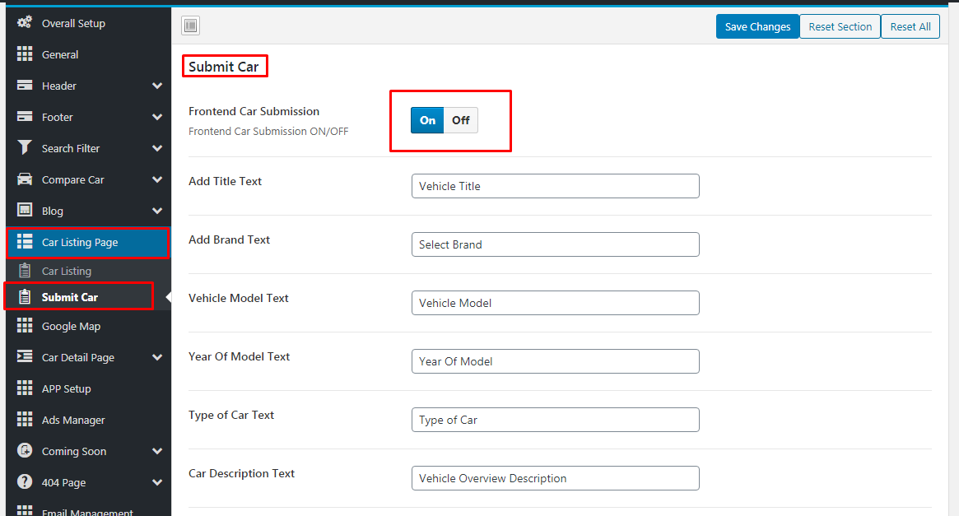This screenshot has height=516, width=959.
Task: Expand the Compare Car chevron
Action: 157,179
